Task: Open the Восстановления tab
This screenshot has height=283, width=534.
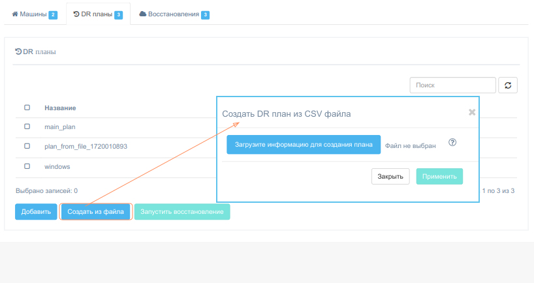Action: click(174, 14)
